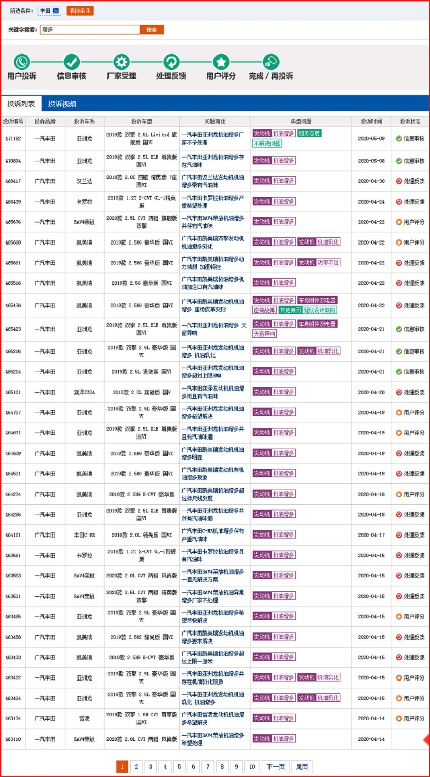This screenshot has height=777, width=430.
Task: Open pagination page 10
Action: 252,766
